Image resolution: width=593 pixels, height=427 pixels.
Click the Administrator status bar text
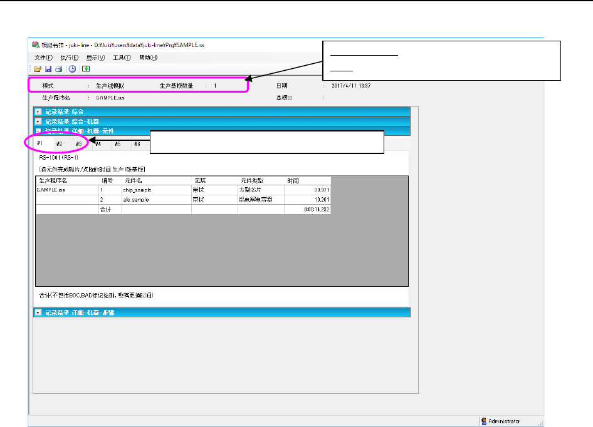point(504,421)
